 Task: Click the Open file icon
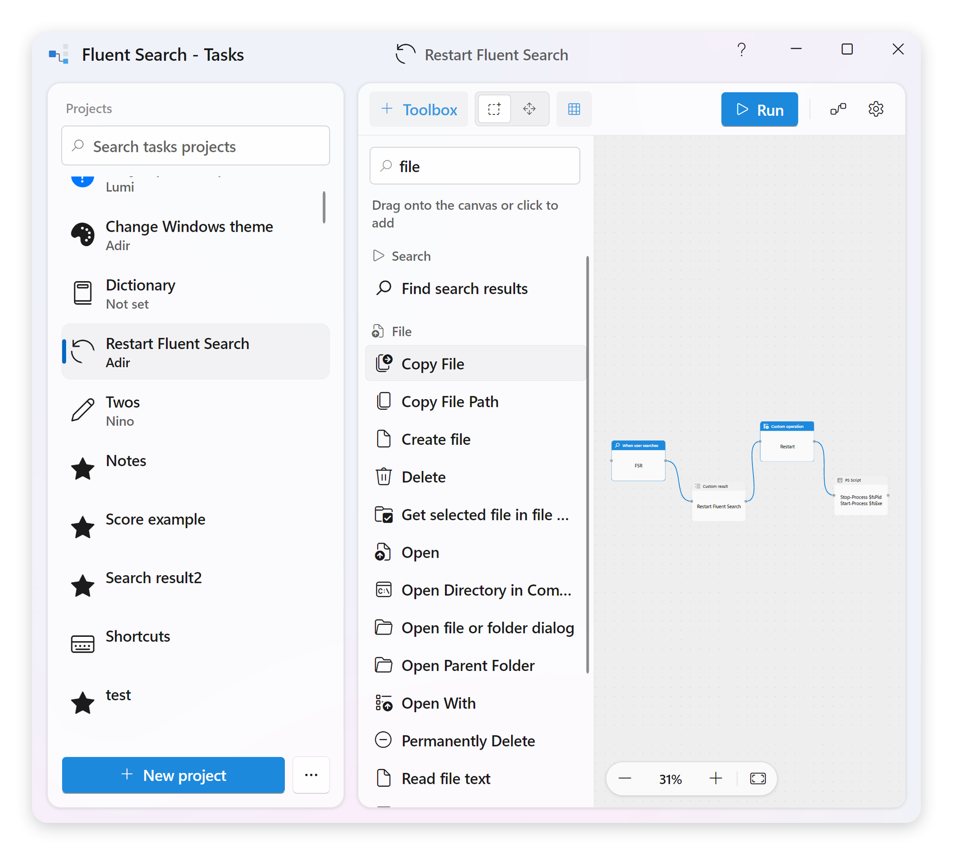click(x=383, y=552)
